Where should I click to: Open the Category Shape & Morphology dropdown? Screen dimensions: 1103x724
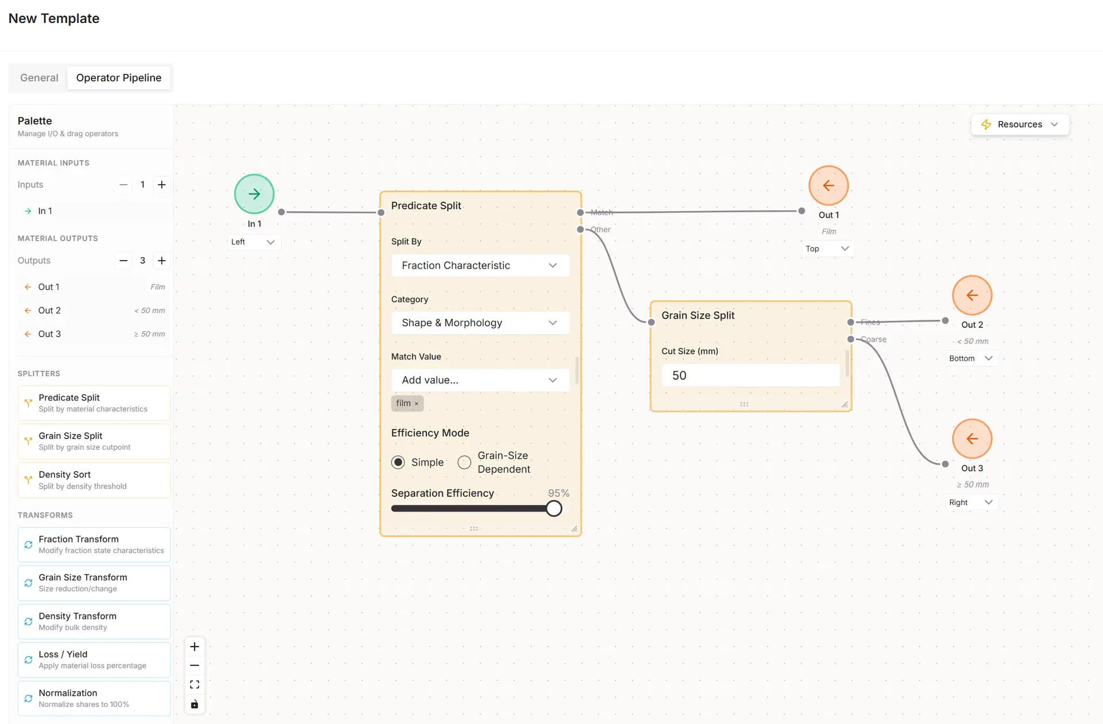coord(480,323)
